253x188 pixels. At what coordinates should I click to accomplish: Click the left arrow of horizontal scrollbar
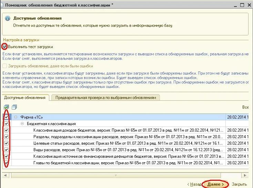click(x=6, y=175)
